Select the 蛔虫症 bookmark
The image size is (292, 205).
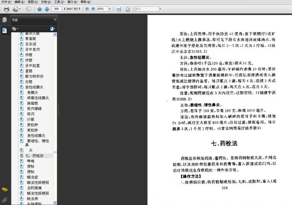33,177
